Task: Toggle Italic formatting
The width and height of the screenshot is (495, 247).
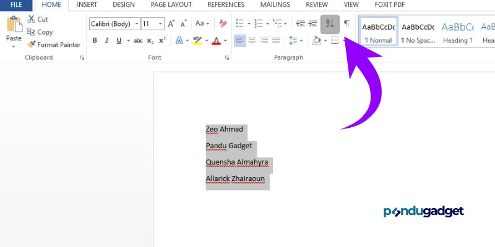Action: (108, 41)
